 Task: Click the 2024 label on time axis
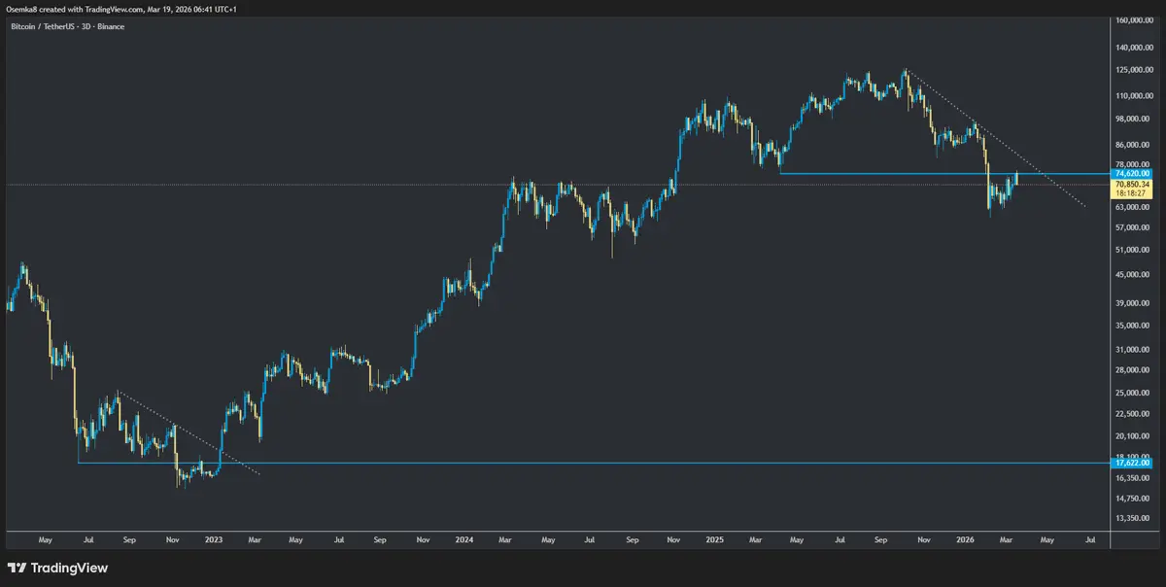(463, 537)
